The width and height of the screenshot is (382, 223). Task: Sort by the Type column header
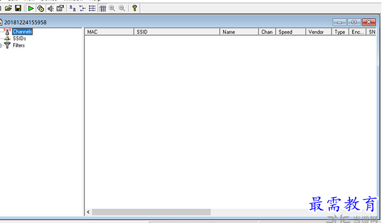(340, 32)
